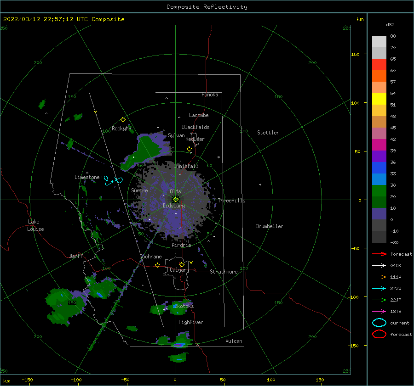Image resolution: width=414 pixels, height=386 pixels.
Task: Click the orange 111V arrow in legend
Action: [x=379, y=277]
